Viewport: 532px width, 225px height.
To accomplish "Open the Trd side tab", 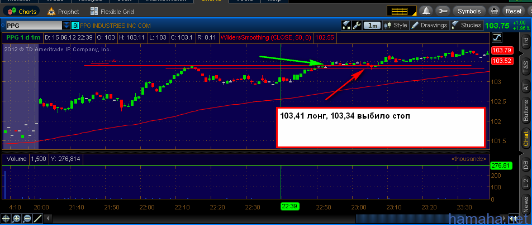I will 525,42.
